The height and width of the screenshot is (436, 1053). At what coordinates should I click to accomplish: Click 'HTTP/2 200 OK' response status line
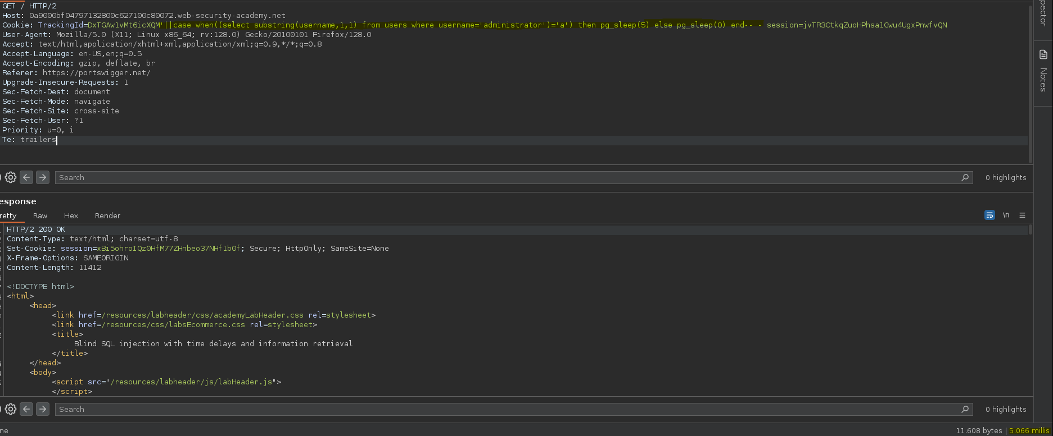pyautogui.click(x=36, y=230)
